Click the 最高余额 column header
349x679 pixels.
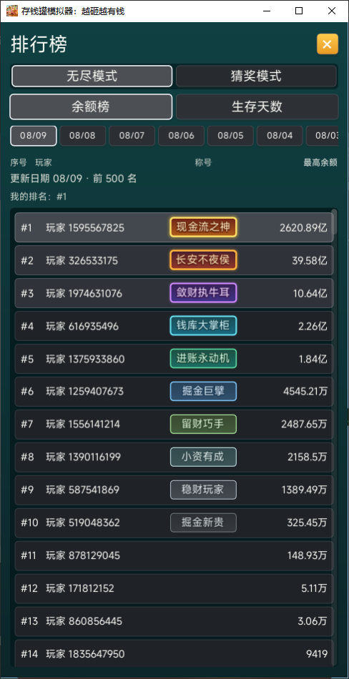(x=320, y=163)
